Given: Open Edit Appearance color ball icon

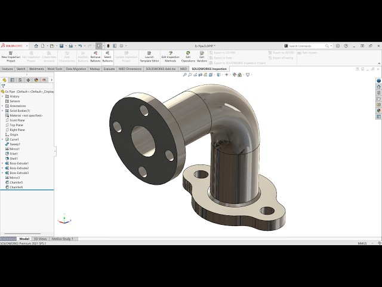Looking at the screenshot, I should click(235, 75).
